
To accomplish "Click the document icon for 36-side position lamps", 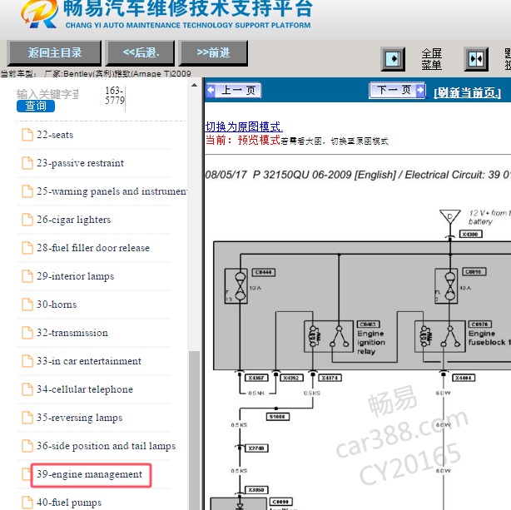I will tap(27, 446).
